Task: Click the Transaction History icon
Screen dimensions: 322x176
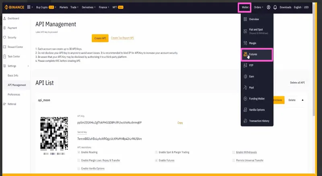Action: [x=245, y=121]
